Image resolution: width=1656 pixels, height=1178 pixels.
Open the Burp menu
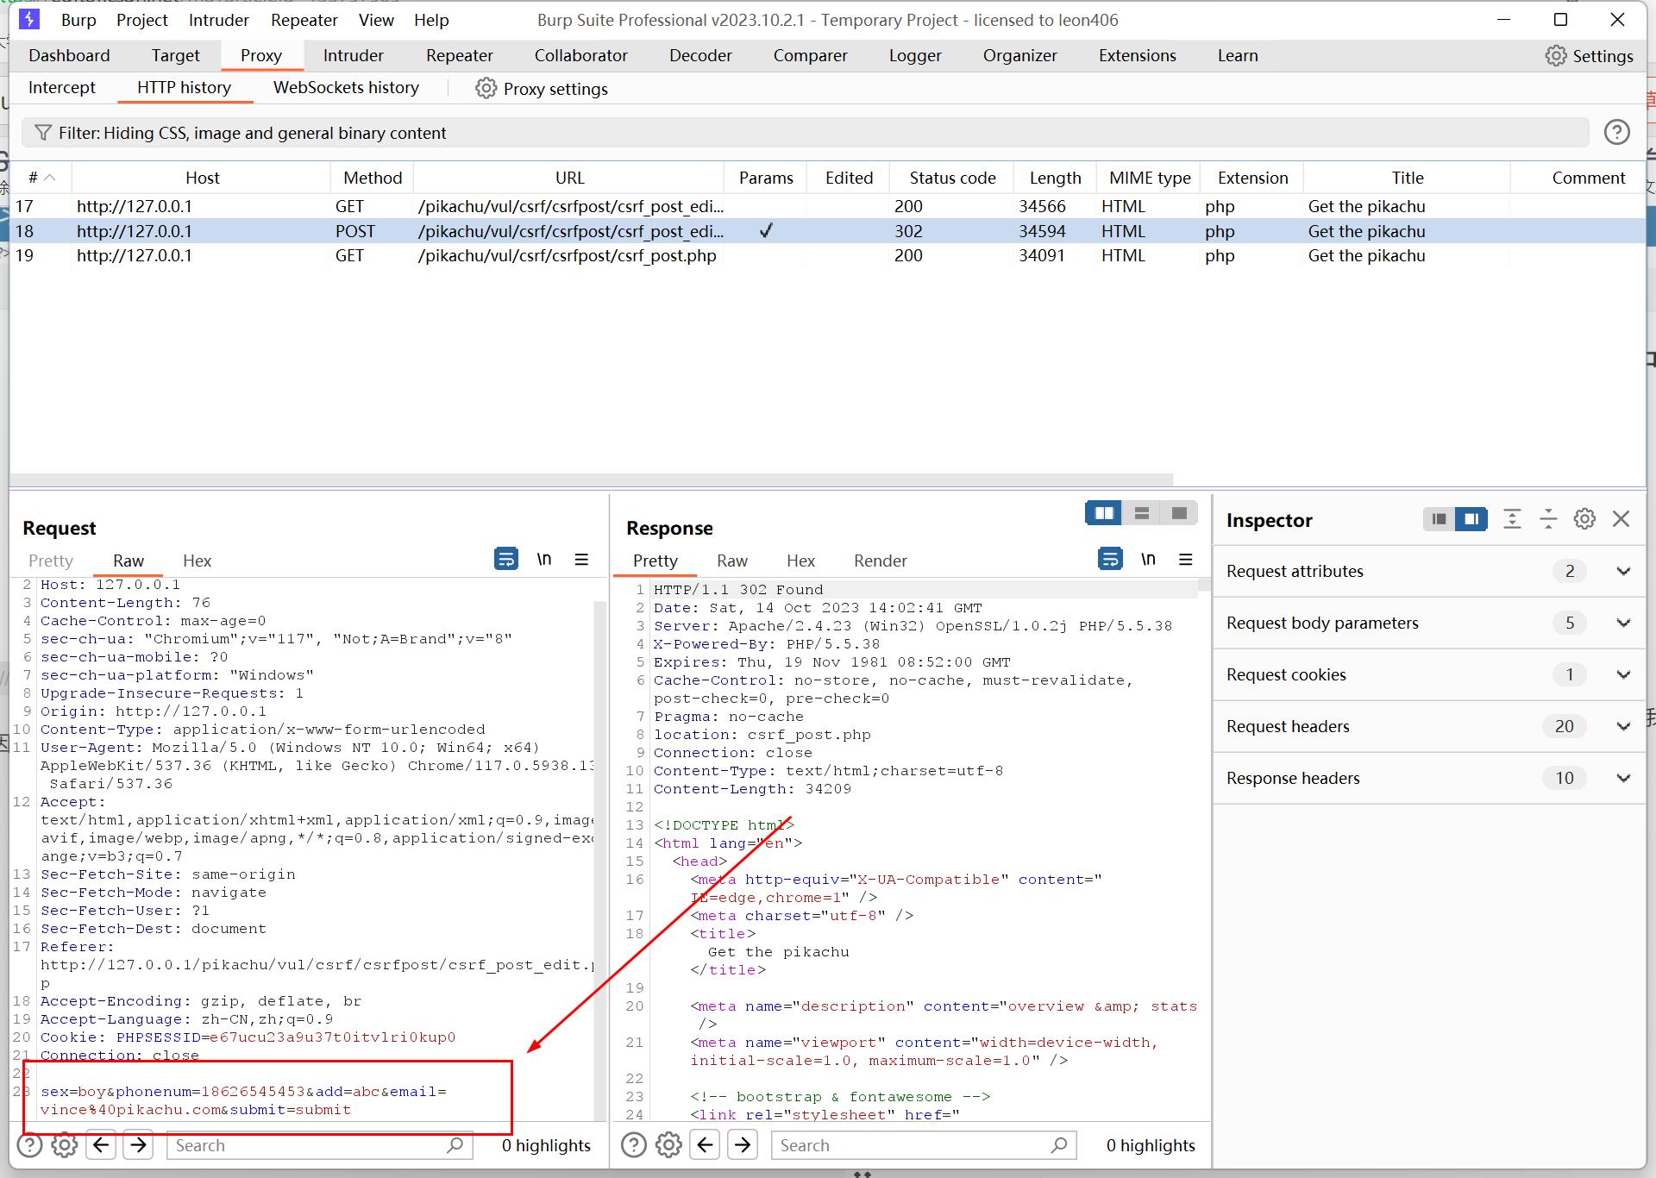(78, 20)
